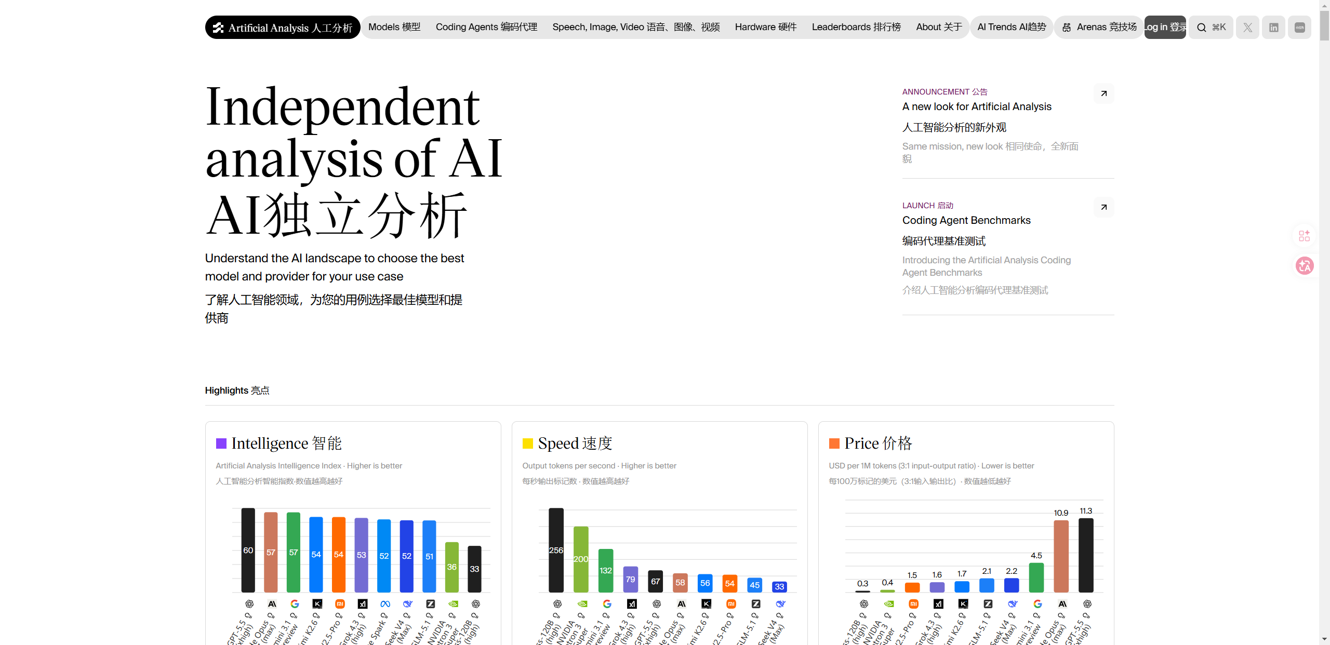
Task: Select the Price bar labeled 4.5
Action: (x=1036, y=577)
